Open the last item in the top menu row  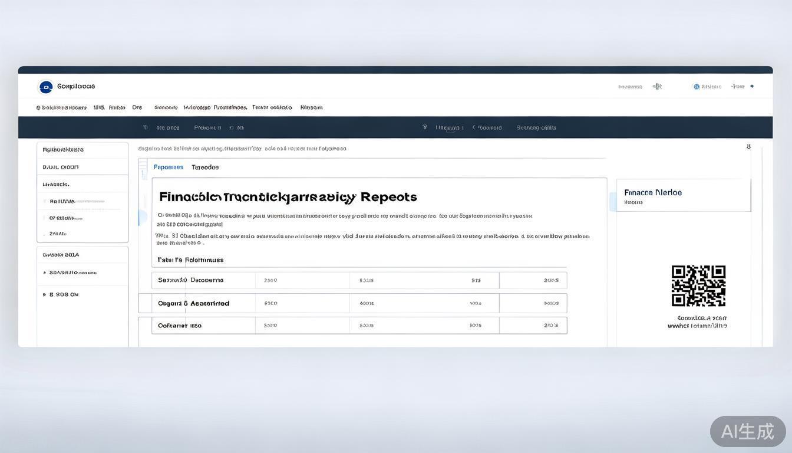point(311,108)
